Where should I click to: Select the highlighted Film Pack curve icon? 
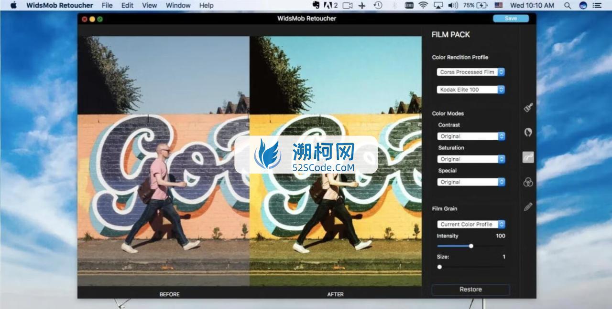(x=528, y=157)
